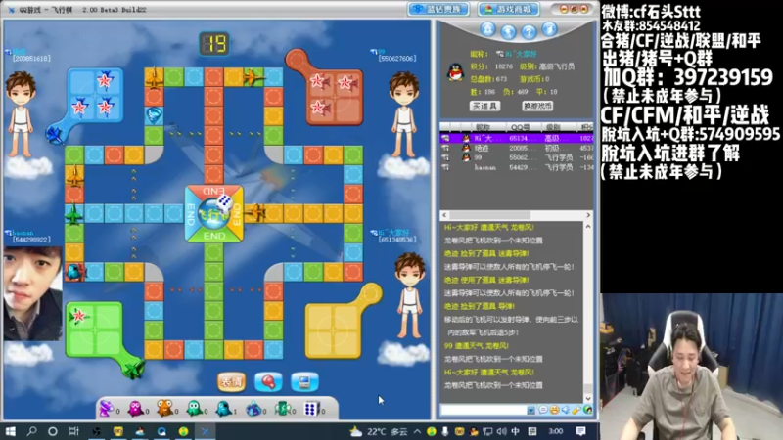Image resolution: width=783 pixels, height=440 pixels.
Task: Click the bottom-right player character avatar
Action: click(x=410, y=295)
